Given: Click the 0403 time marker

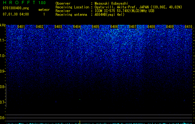Looking at the screenshot, I should pos(58,27).
